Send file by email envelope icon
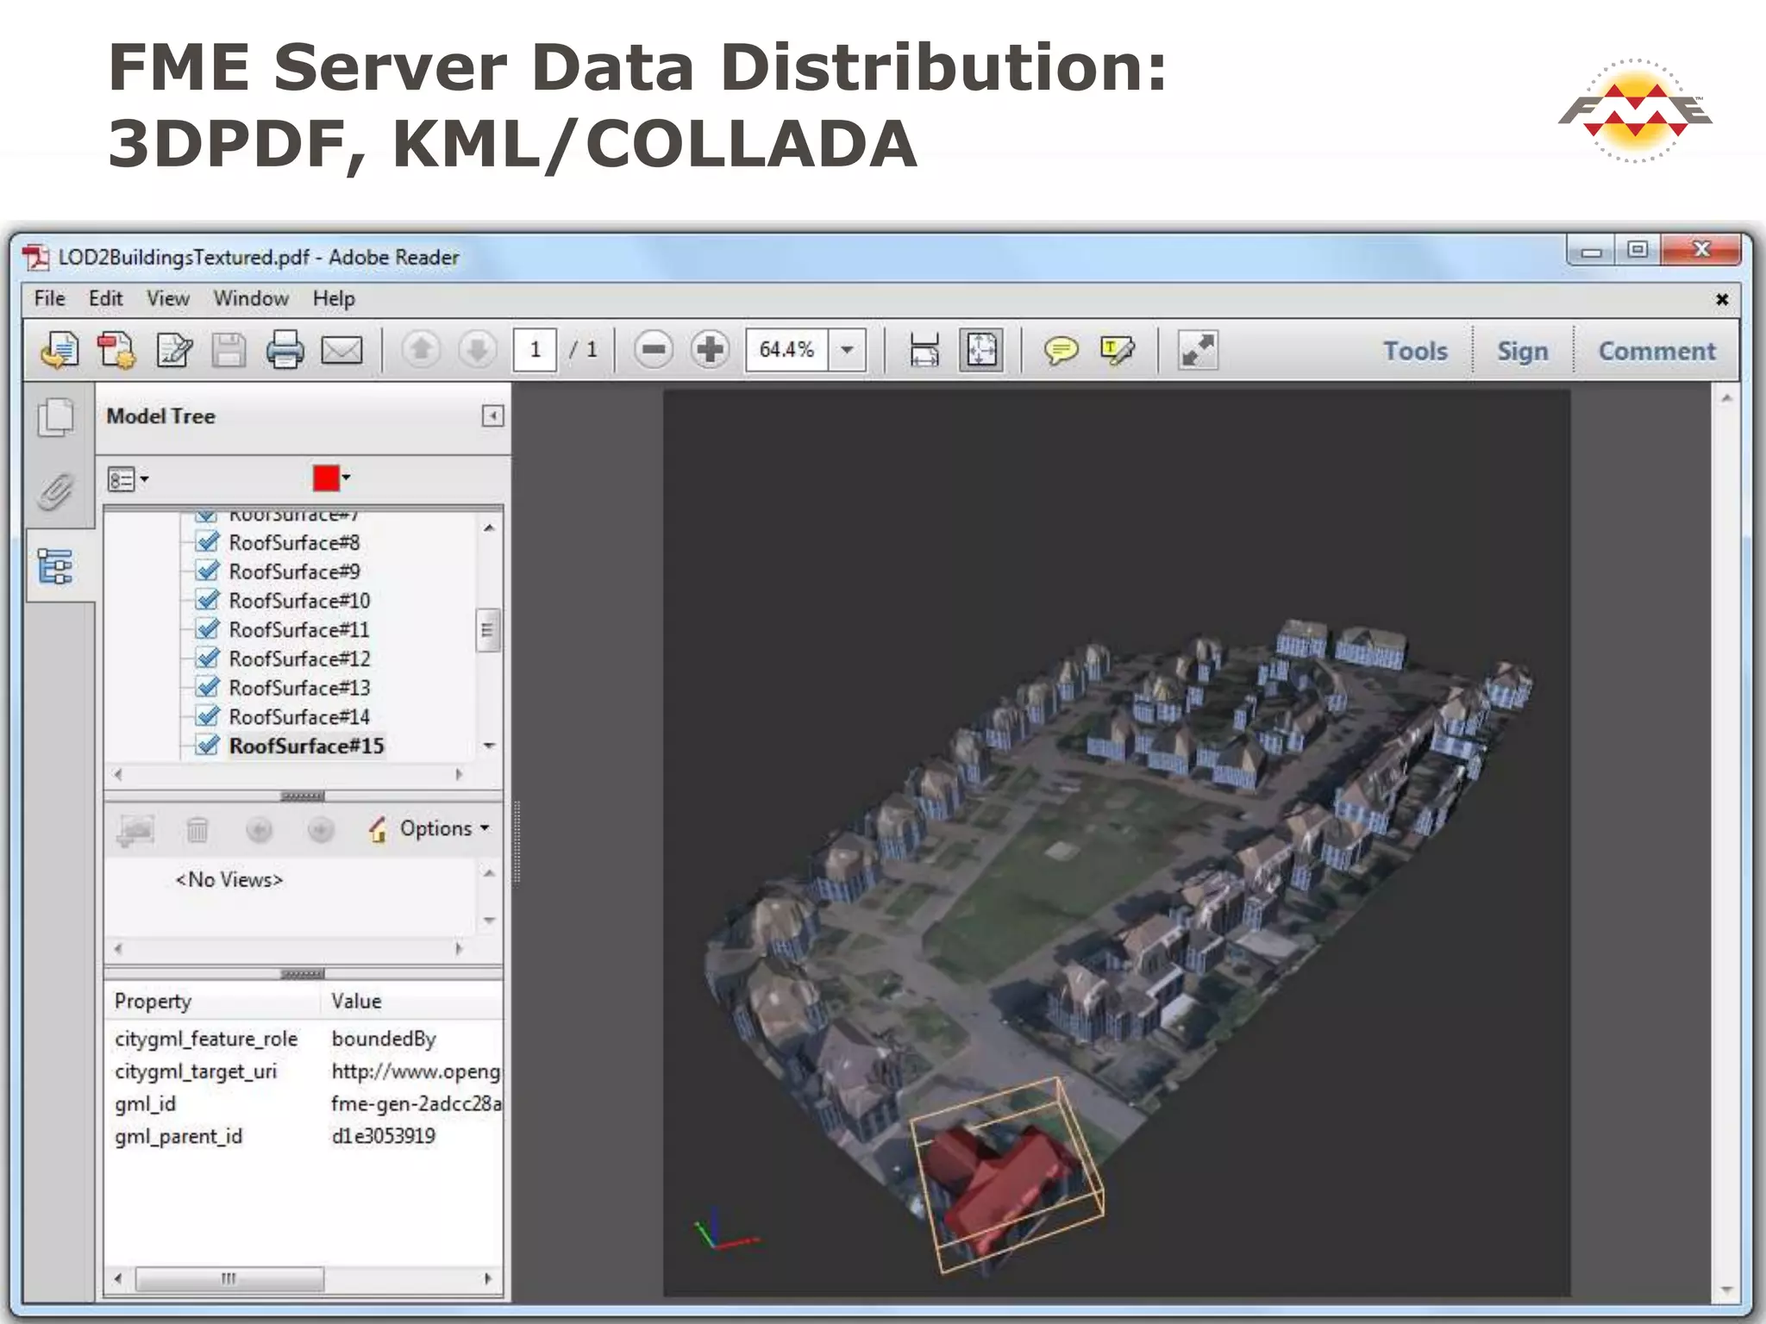1766x1324 pixels. (x=341, y=350)
